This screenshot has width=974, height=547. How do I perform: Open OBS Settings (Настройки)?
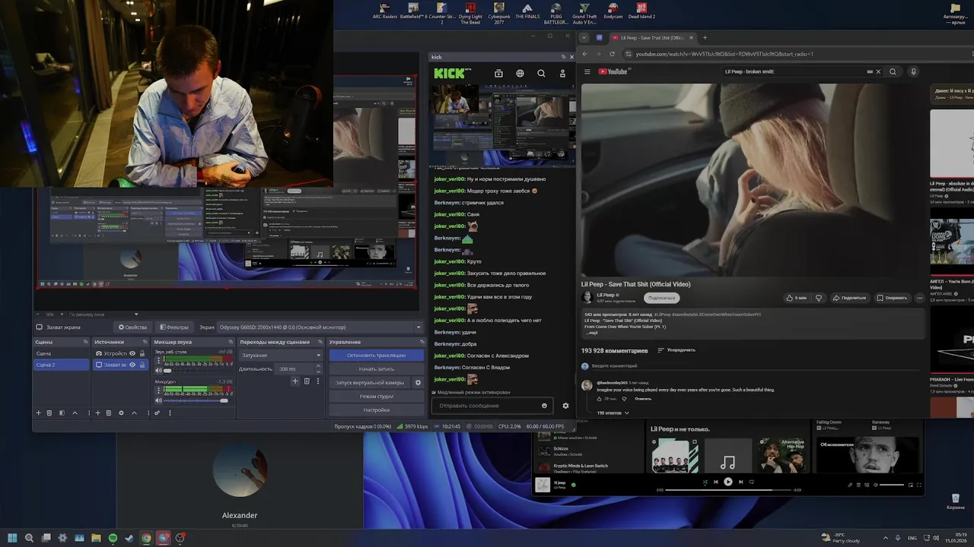pyautogui.click(x=376, y=410)
